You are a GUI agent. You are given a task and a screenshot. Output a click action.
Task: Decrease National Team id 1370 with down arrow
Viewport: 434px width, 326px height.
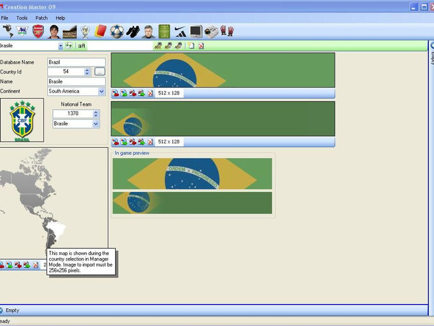click(x=96, y=116)
